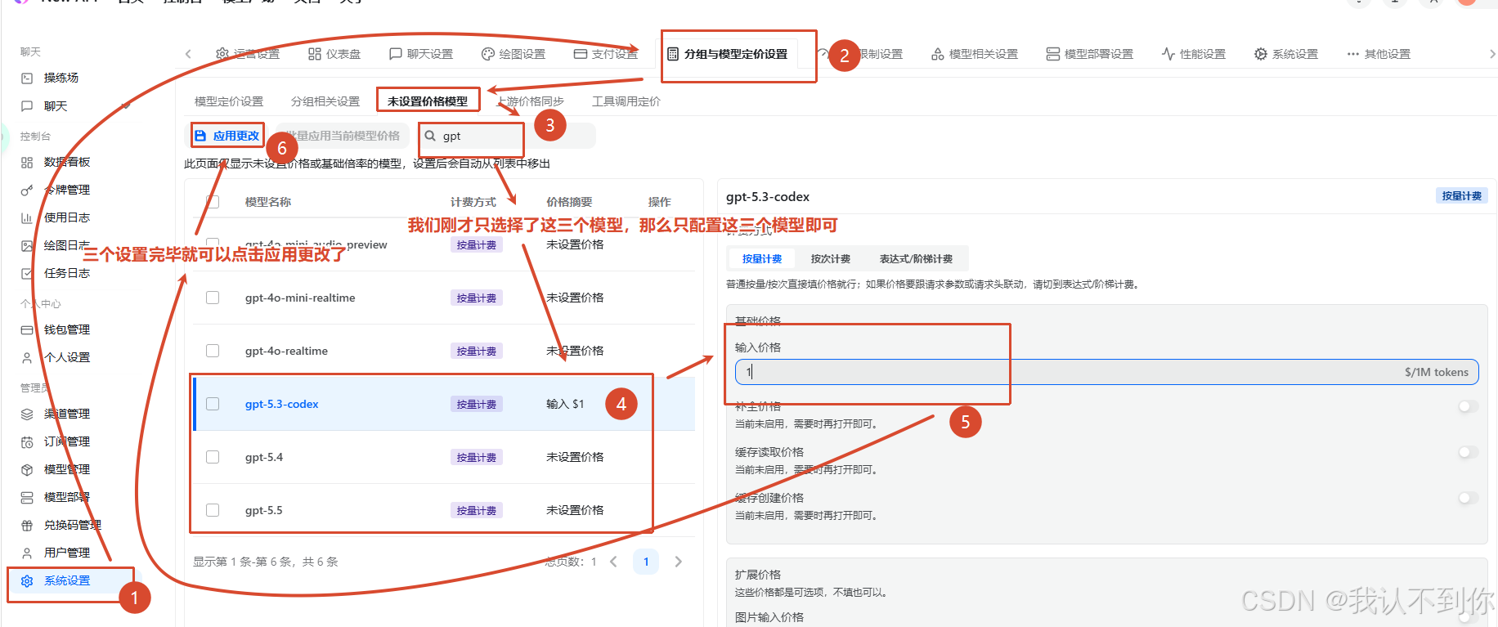Image resolution: width=1498 pixels, height=627 pixels.
Task: Open the 分组相关设置 sub-tab
Action: pos(325,101)
